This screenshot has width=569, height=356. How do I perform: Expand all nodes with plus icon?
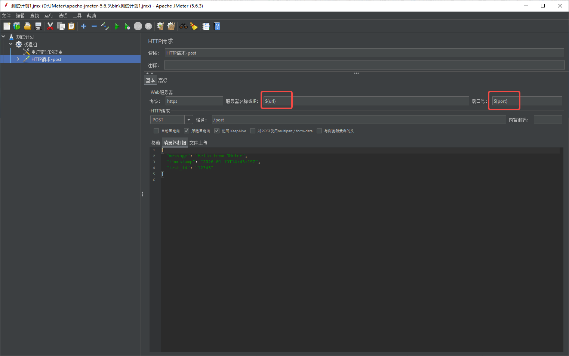click(84, 26)
